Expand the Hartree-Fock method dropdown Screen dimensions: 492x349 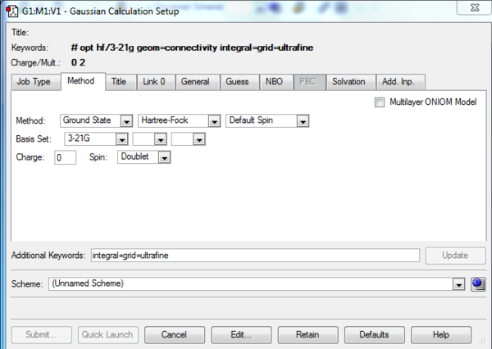179,120
